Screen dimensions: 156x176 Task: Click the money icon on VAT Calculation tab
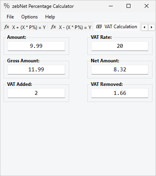click(x=99, y=27)
